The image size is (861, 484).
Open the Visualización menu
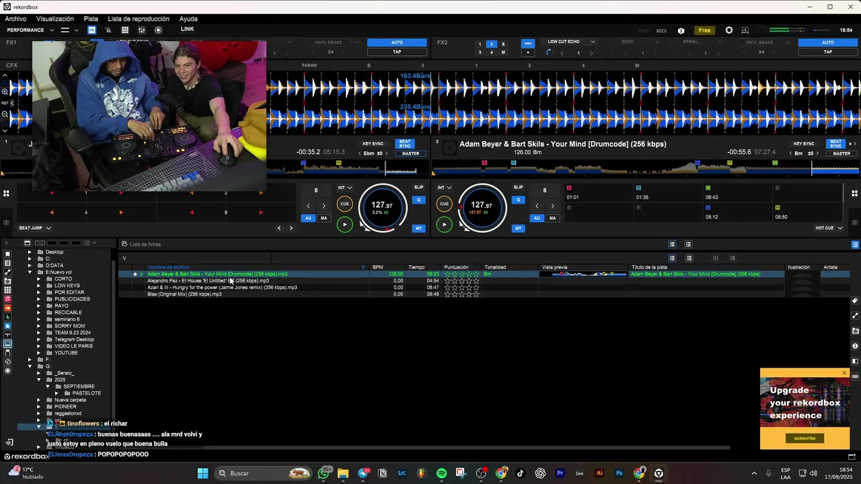click(x=55, y=19)
